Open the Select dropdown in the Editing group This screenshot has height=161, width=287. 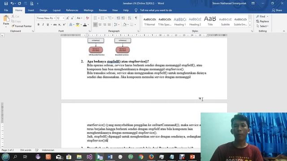(x=262, y=26)
